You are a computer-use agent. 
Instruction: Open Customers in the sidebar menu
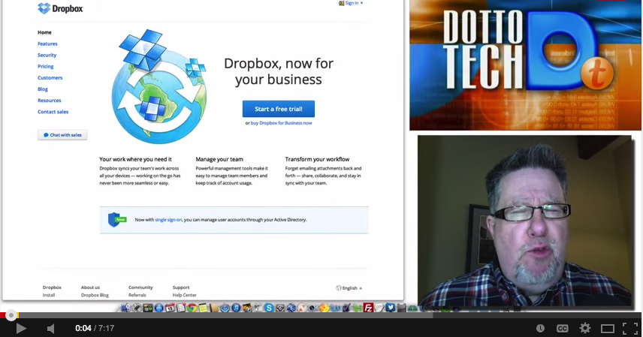pyautogui.click(x=50, y=78)
